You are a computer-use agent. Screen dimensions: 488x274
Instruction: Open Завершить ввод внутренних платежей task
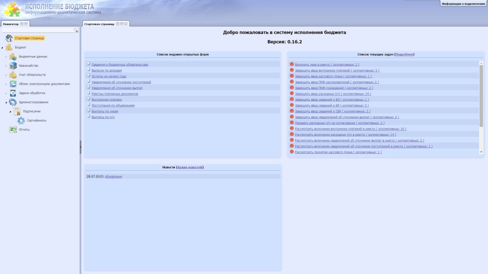coord(337,71)
